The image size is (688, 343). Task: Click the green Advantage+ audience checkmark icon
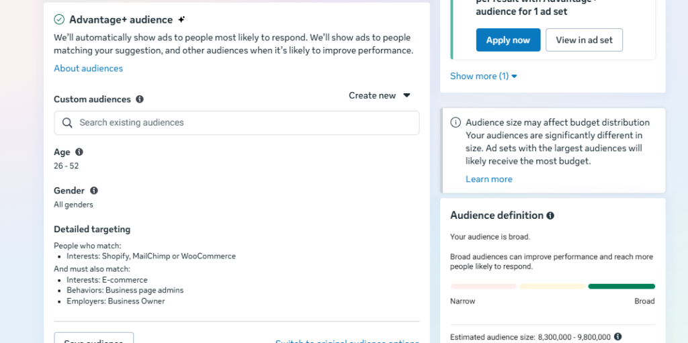click(59, 19)
